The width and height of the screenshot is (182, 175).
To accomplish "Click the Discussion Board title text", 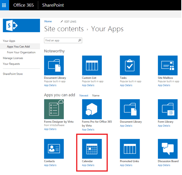I will (x=168, y=161).
